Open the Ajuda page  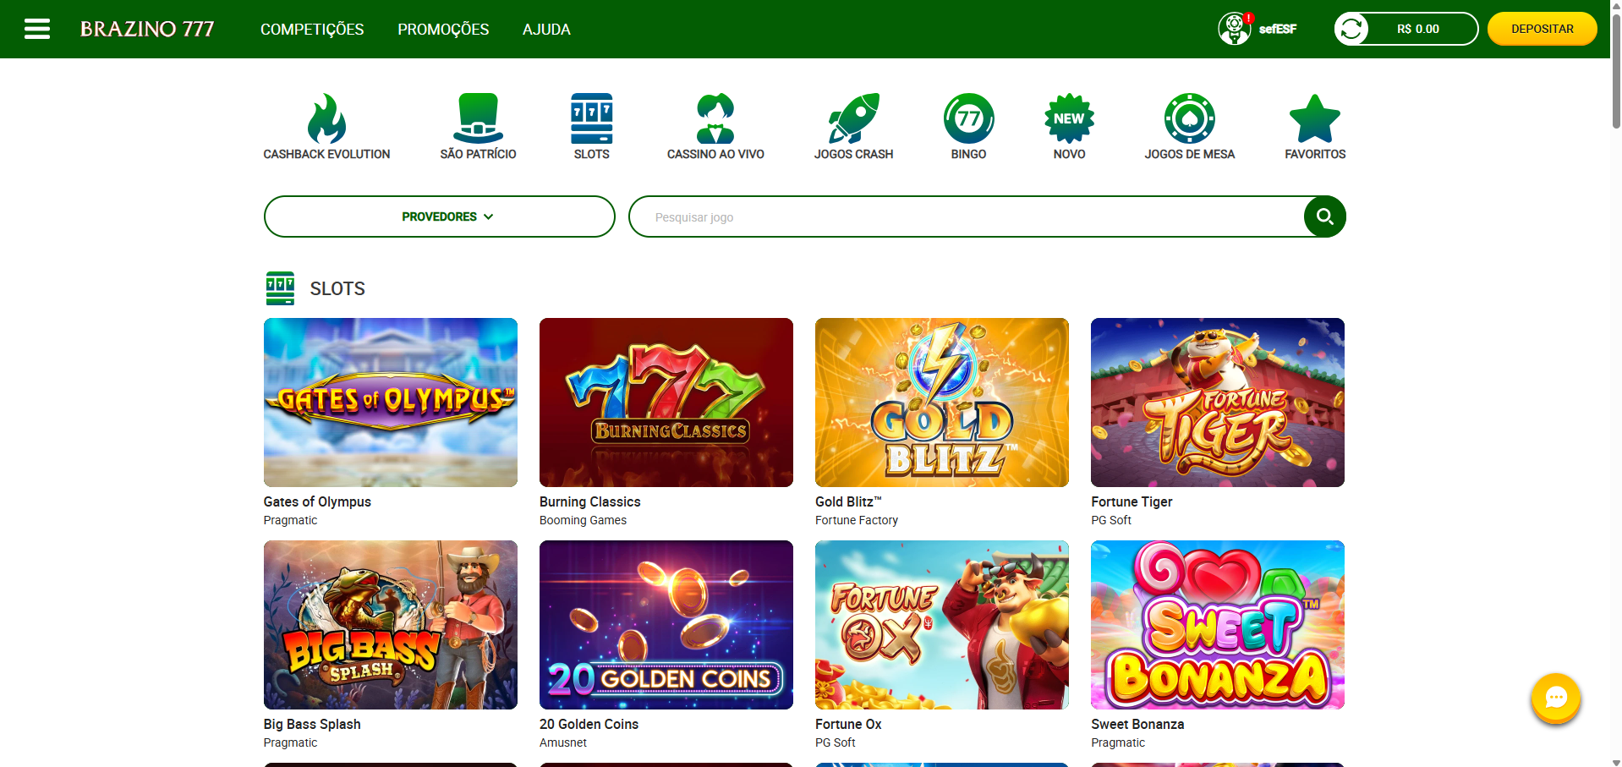tap(545, 29)
